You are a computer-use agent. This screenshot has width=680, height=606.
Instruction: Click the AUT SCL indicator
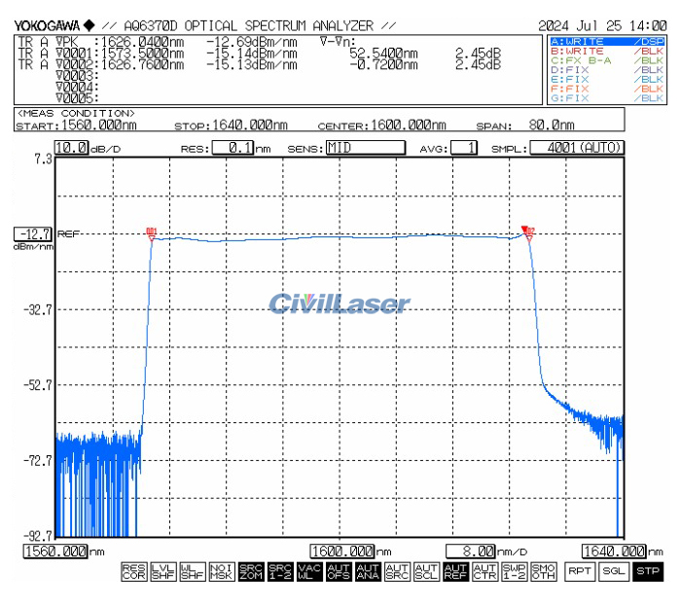pos(426,571)
